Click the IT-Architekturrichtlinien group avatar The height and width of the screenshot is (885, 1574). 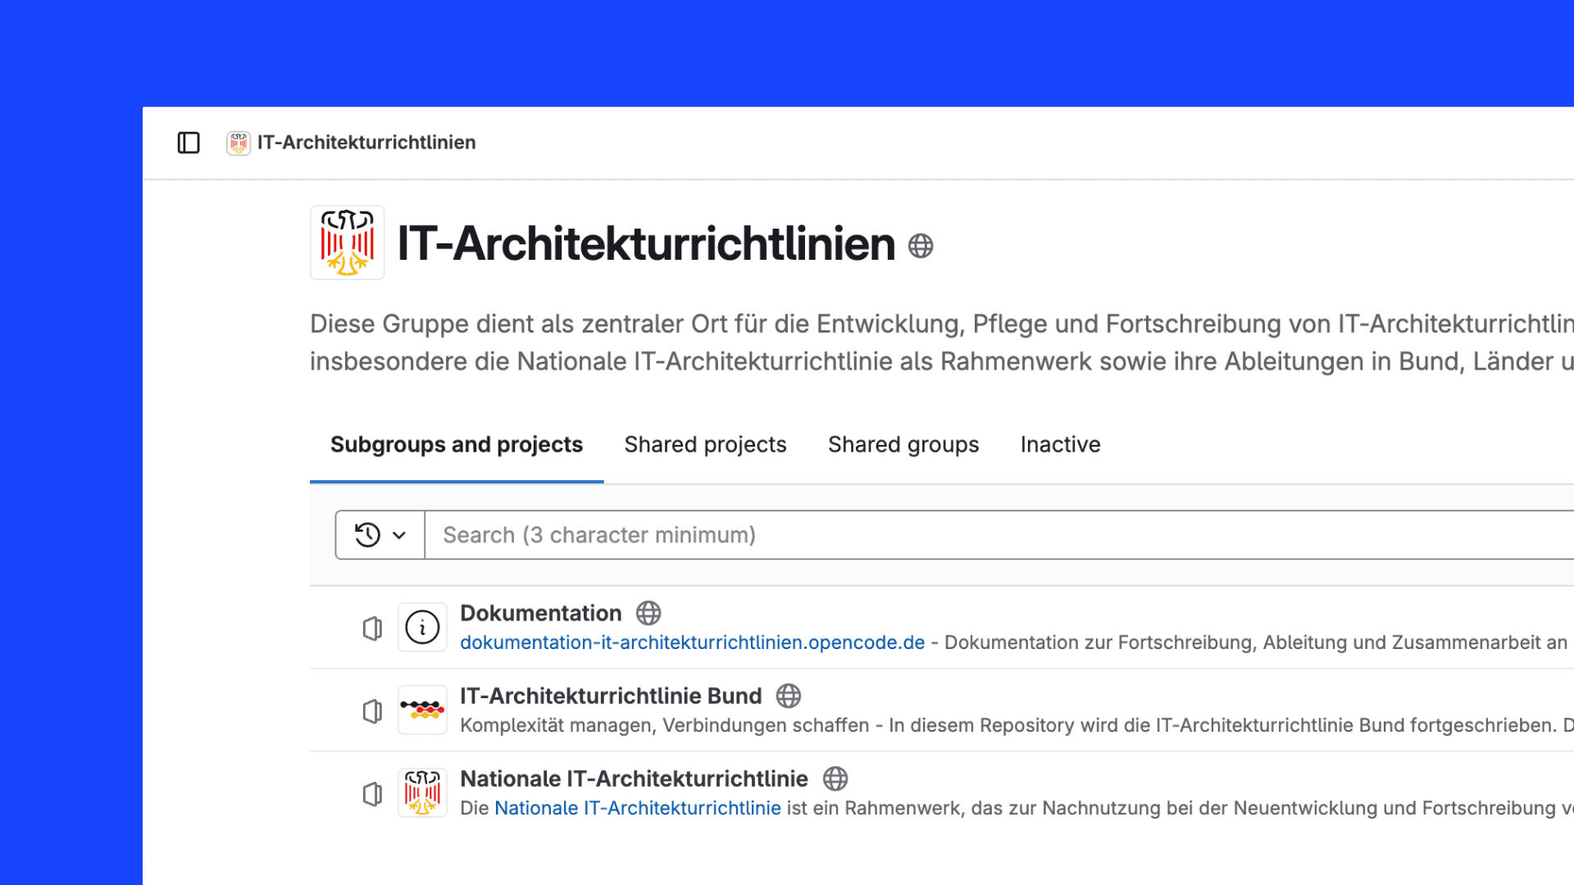pos(347,243)
